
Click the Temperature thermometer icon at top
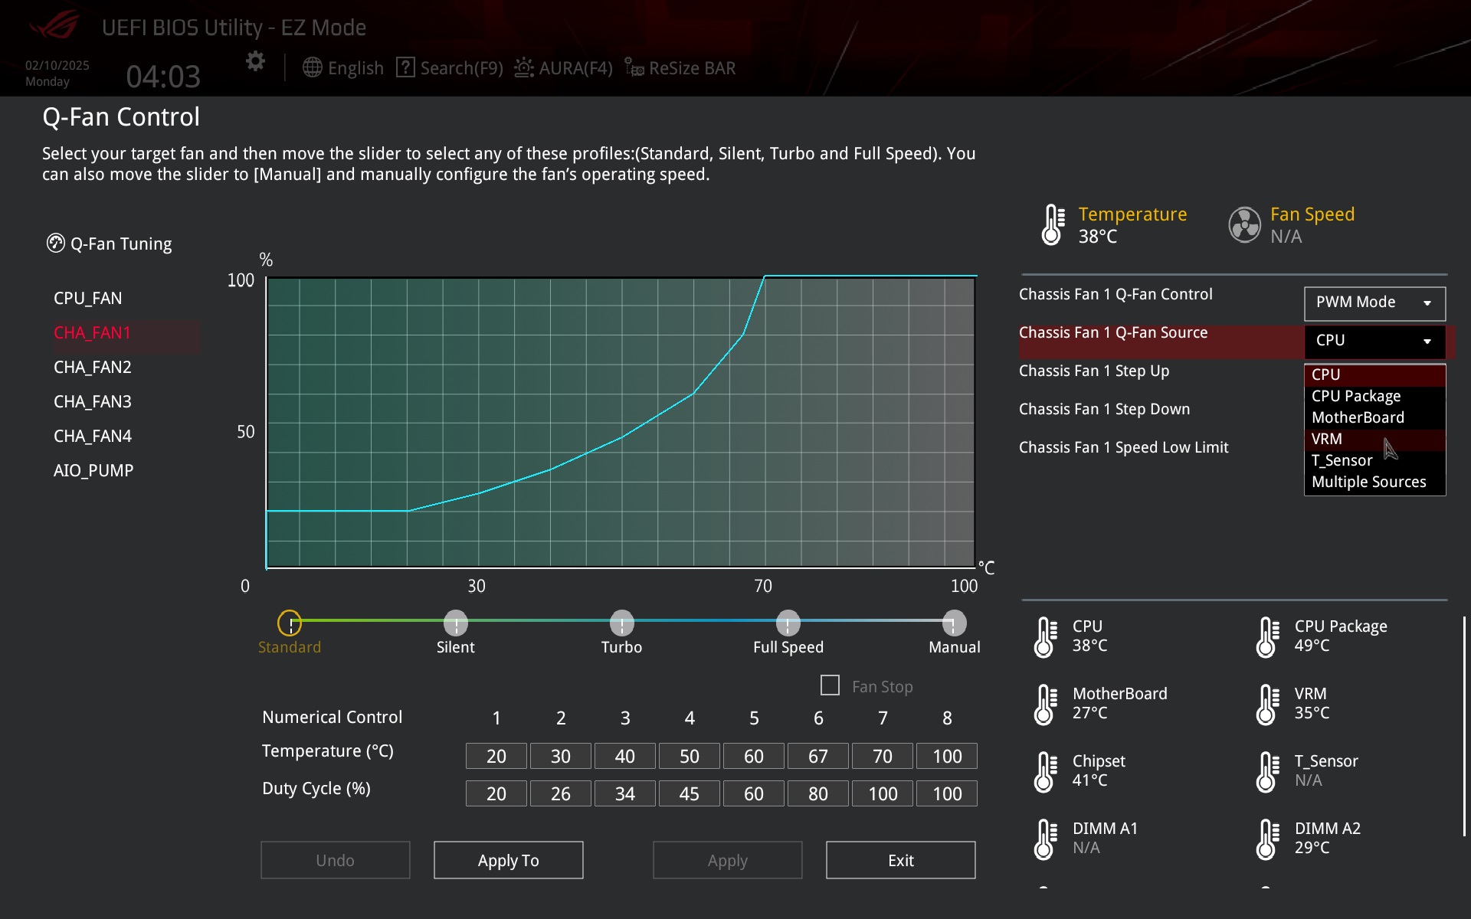tap(1053, 224)
